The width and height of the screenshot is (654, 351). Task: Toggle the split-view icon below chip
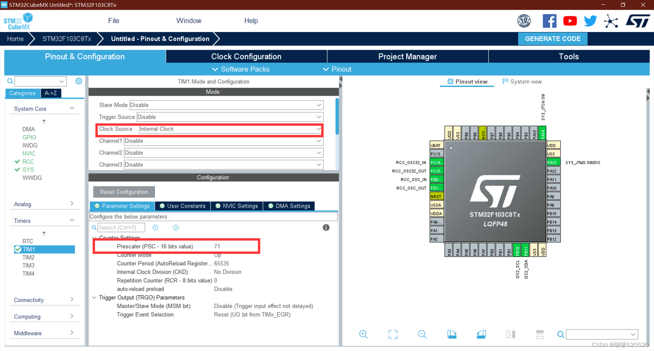[511, 334]
